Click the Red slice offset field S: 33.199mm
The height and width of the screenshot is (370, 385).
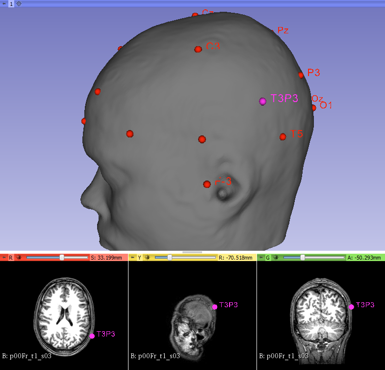108,257
